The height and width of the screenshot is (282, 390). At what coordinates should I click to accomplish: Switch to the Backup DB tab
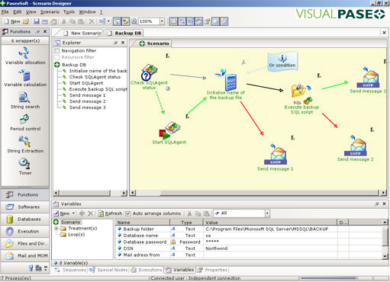tap(124, 33)
